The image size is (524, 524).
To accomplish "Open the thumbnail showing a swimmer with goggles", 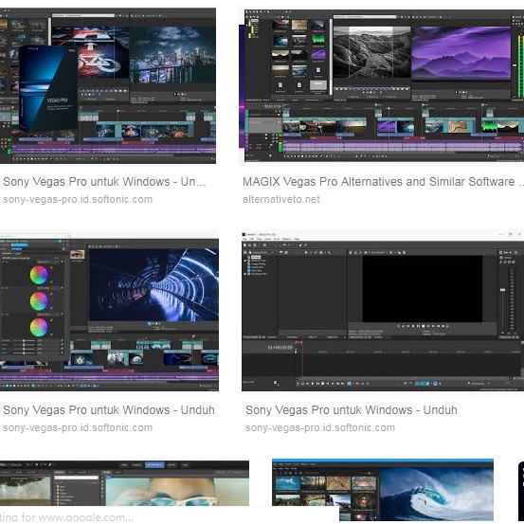I will point(124,483).
